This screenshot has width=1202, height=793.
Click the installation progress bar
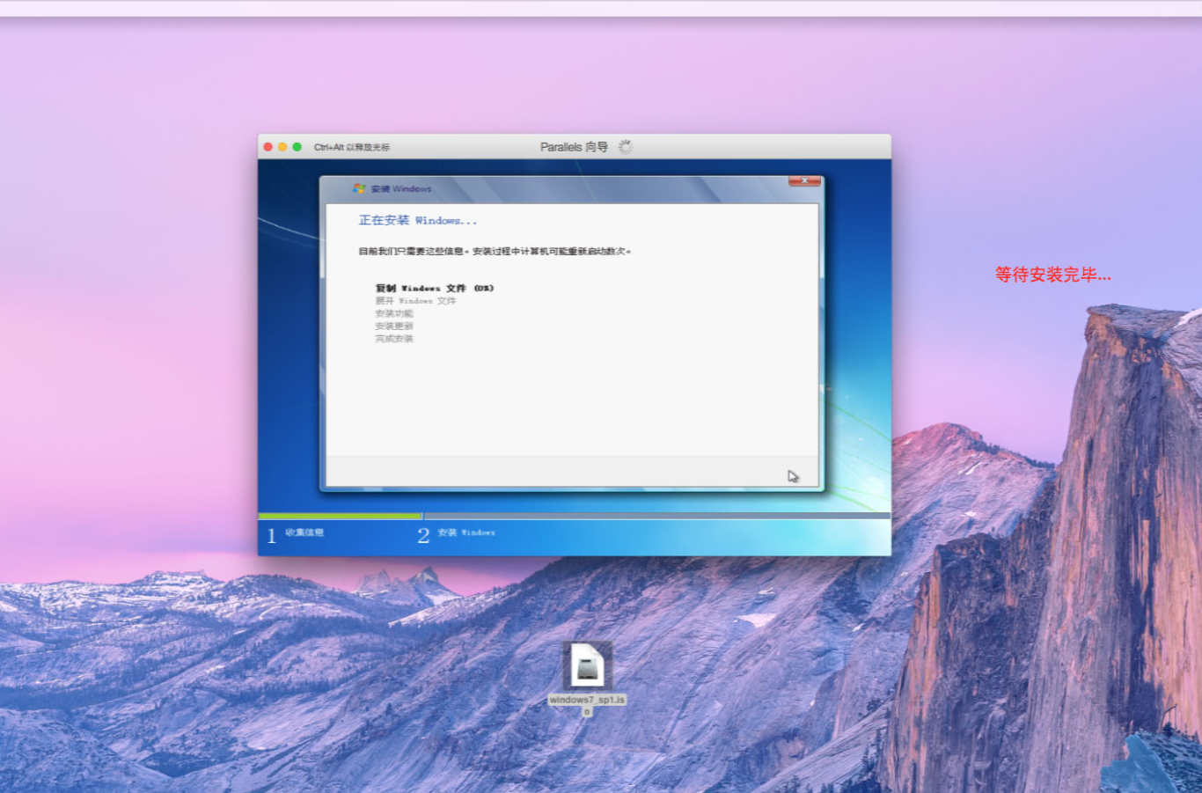(574, 516)
